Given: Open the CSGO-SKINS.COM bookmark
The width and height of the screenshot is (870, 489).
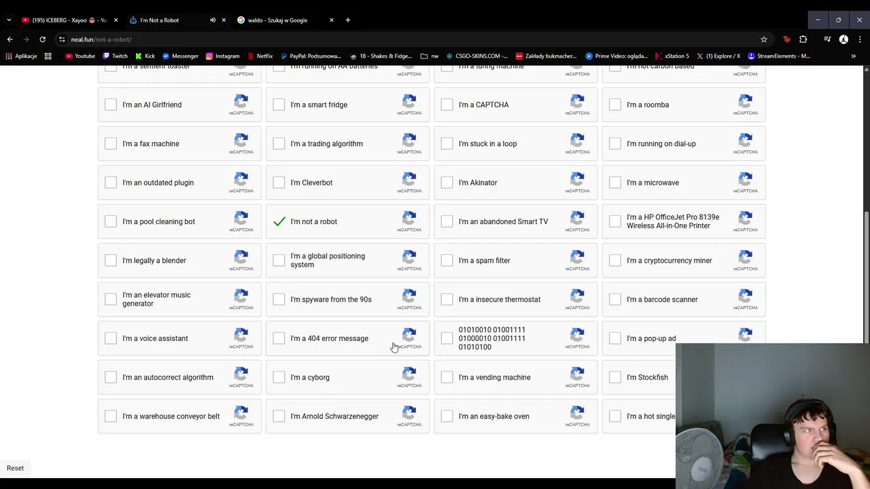Looking at the screenshot, I should [x=477, y=56].
